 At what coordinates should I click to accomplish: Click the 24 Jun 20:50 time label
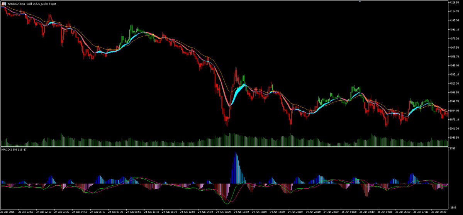tap(295, 212)
